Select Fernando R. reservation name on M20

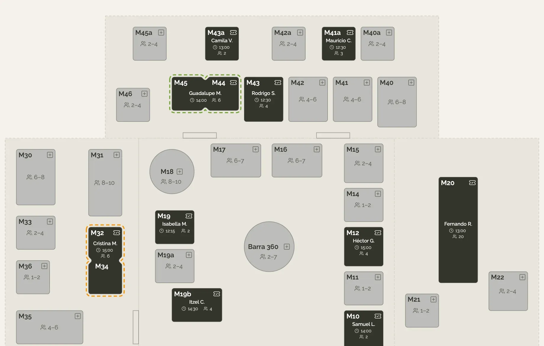(458, 224)
